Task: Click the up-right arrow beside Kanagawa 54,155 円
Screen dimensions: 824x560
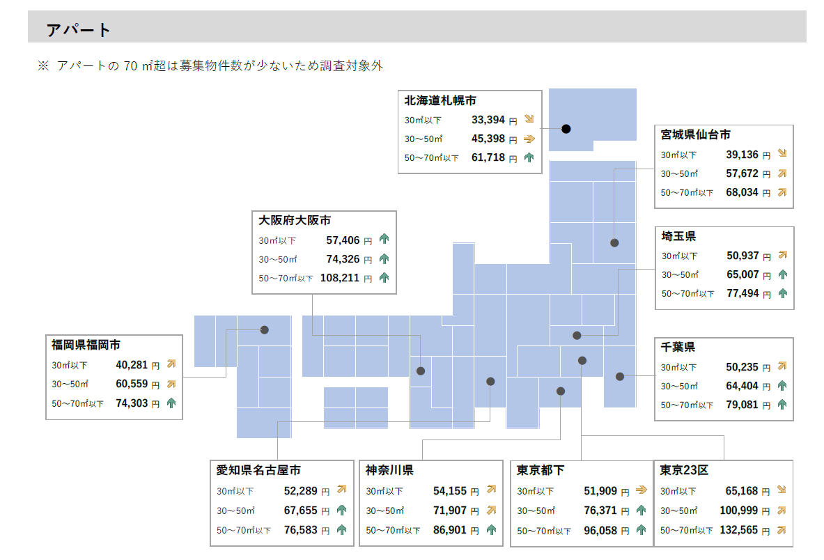Action: pos(491,491)
